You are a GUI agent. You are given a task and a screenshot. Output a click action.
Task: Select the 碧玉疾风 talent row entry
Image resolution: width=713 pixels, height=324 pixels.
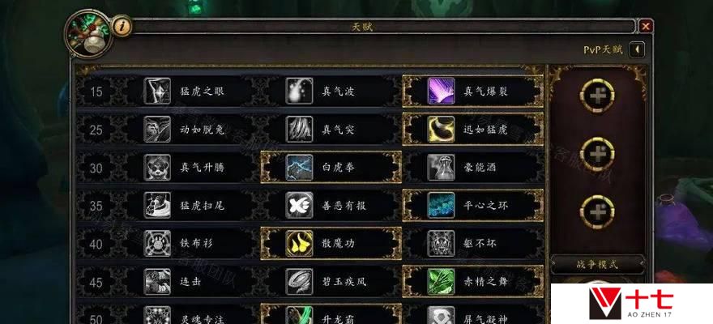pos(331,282)
